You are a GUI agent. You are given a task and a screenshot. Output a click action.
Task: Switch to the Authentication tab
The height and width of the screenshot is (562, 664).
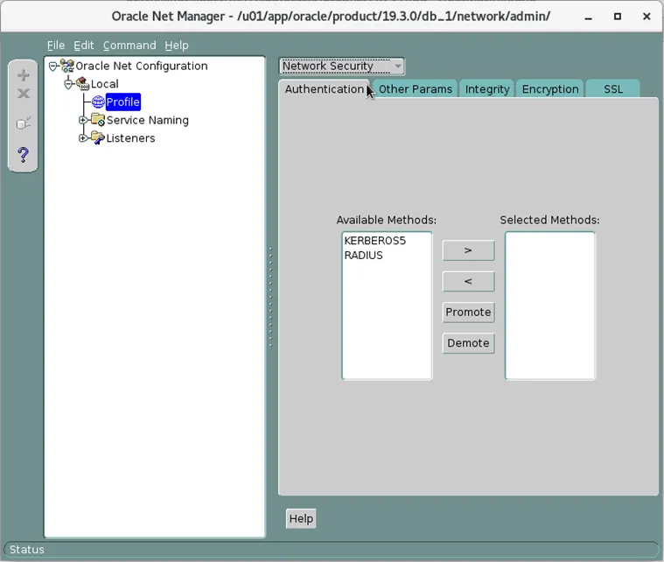(324, 89)
